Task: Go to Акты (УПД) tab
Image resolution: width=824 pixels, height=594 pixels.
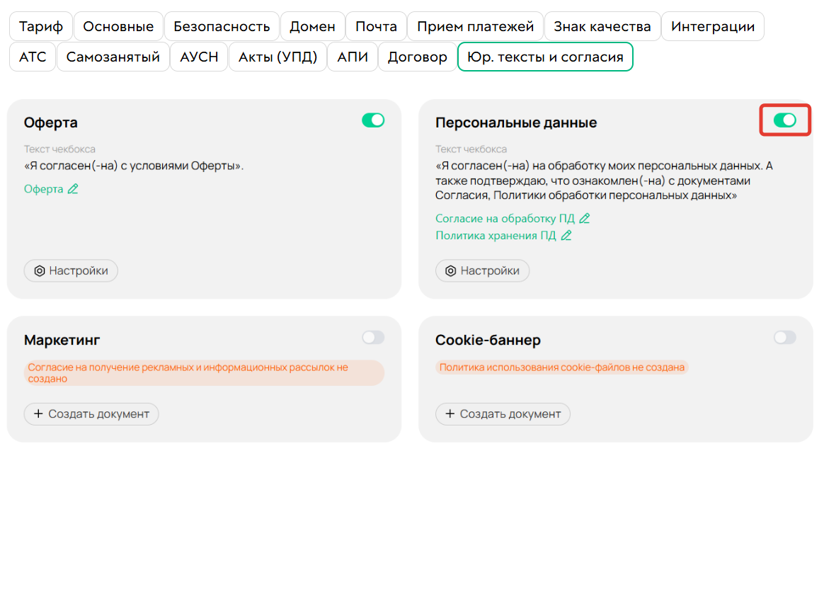Action: click(278, 57)
